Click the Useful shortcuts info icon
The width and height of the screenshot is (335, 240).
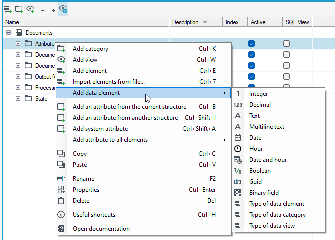point(61,215)
